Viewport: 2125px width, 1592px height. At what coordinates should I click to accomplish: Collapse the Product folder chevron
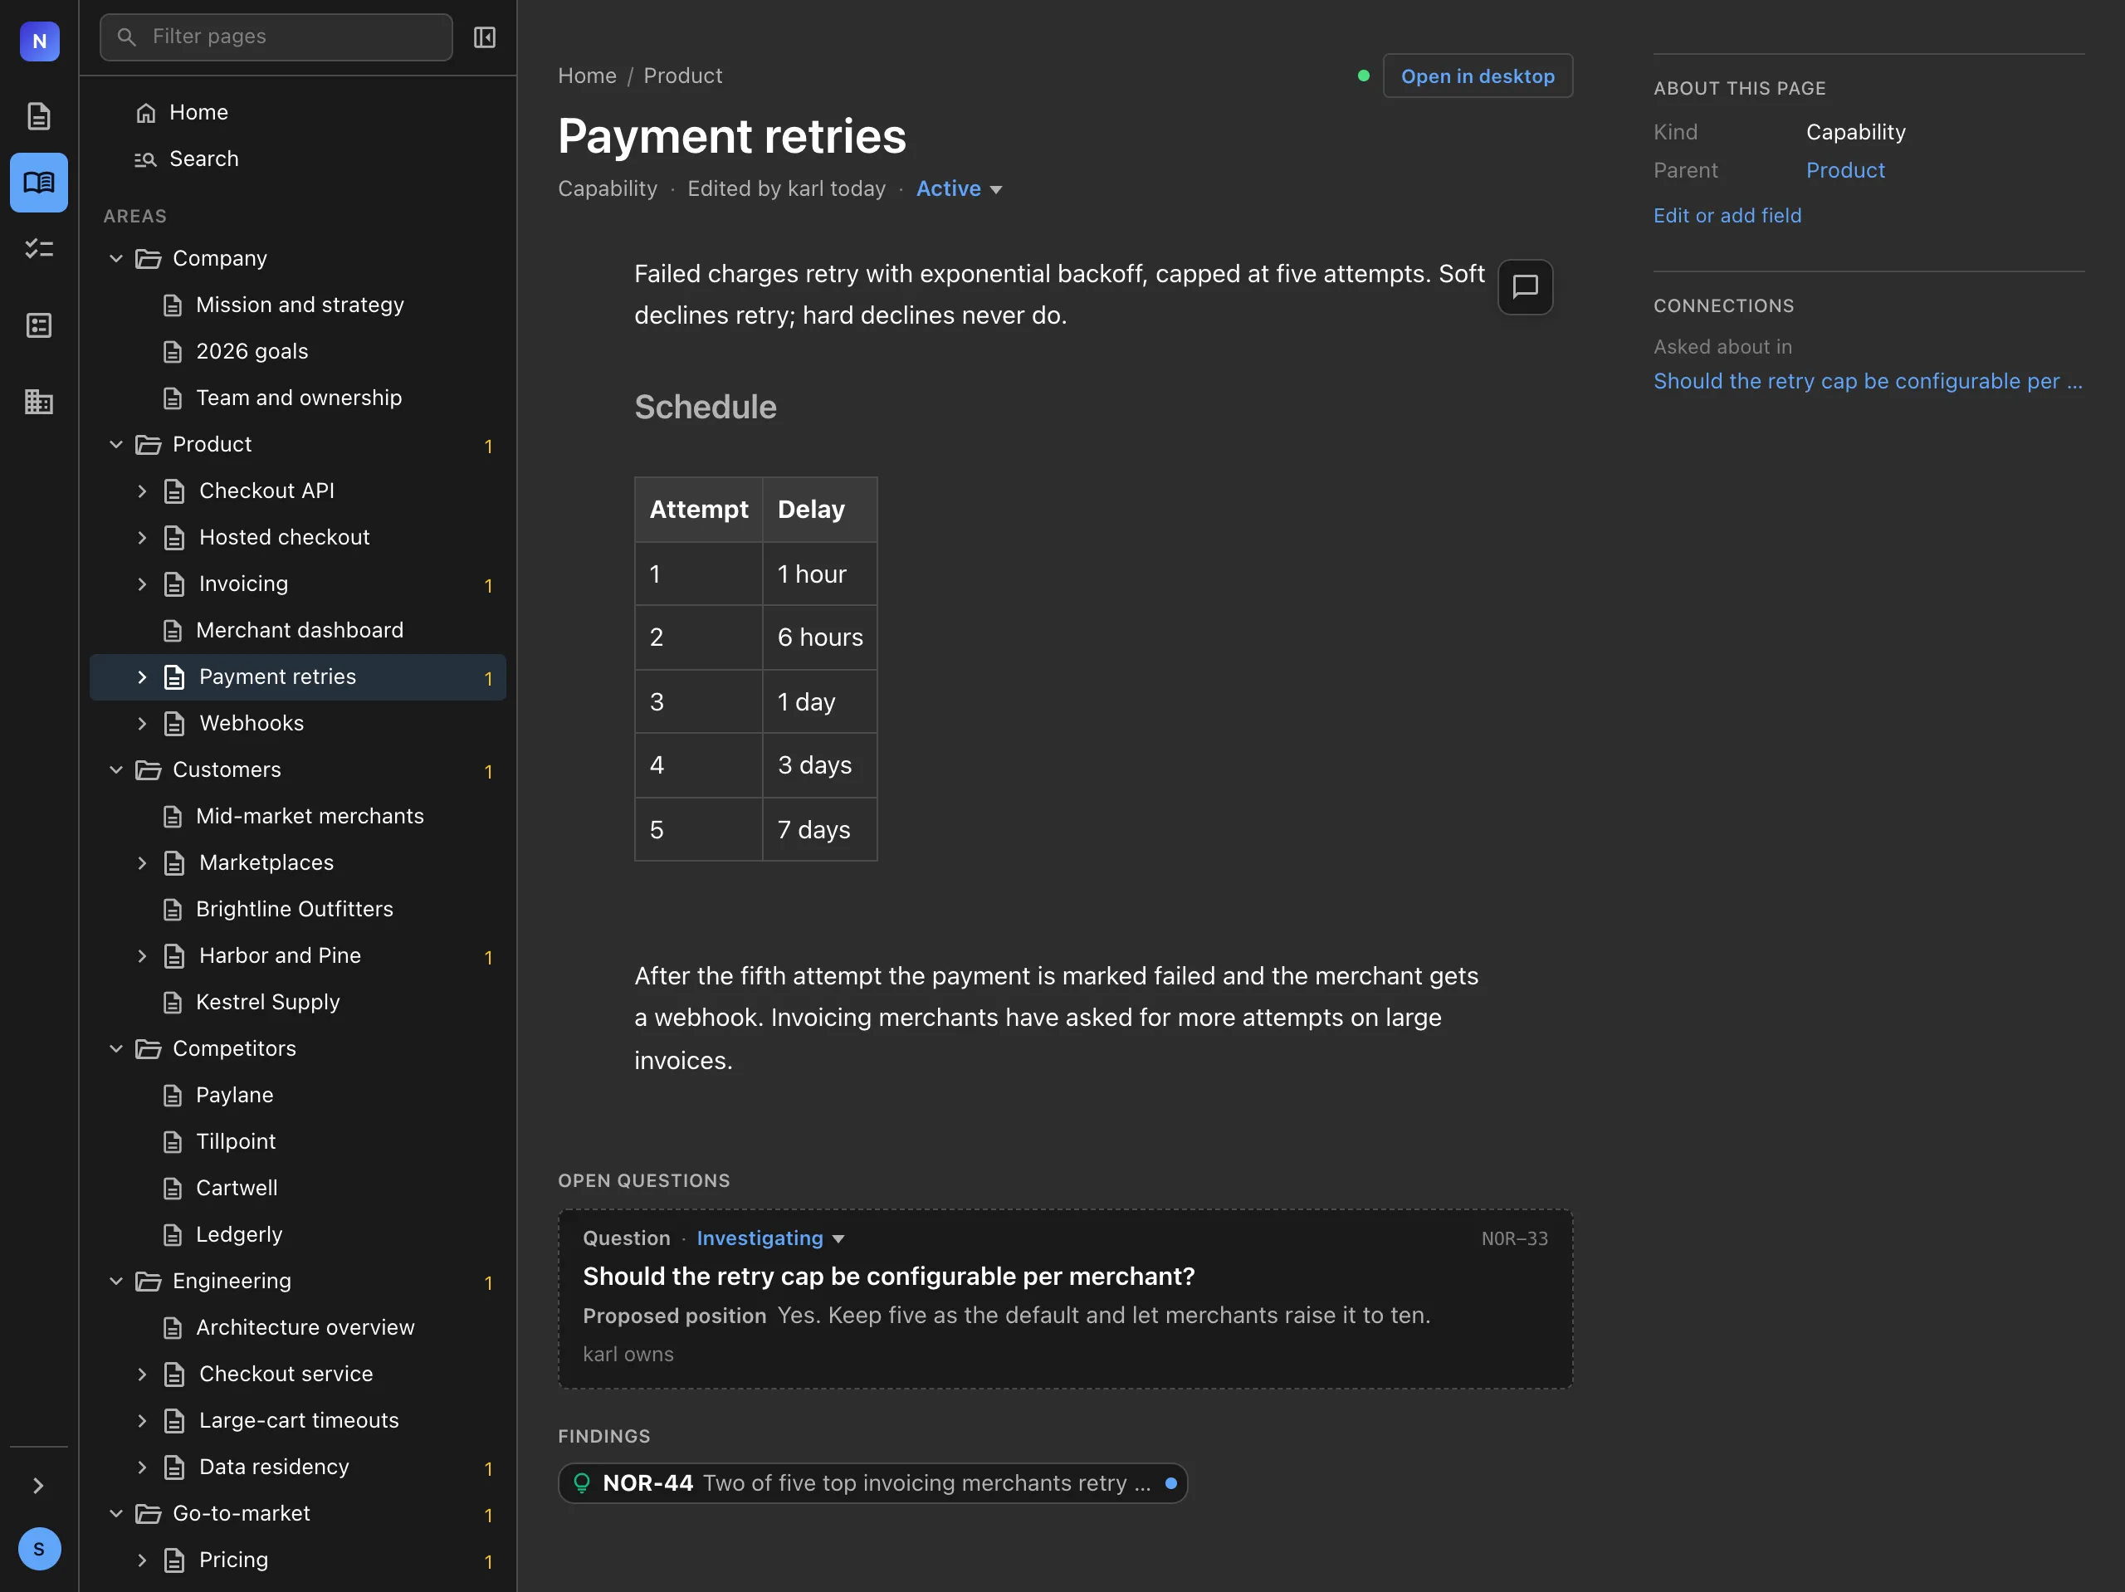pyautogui.click(x=116, y=444)
